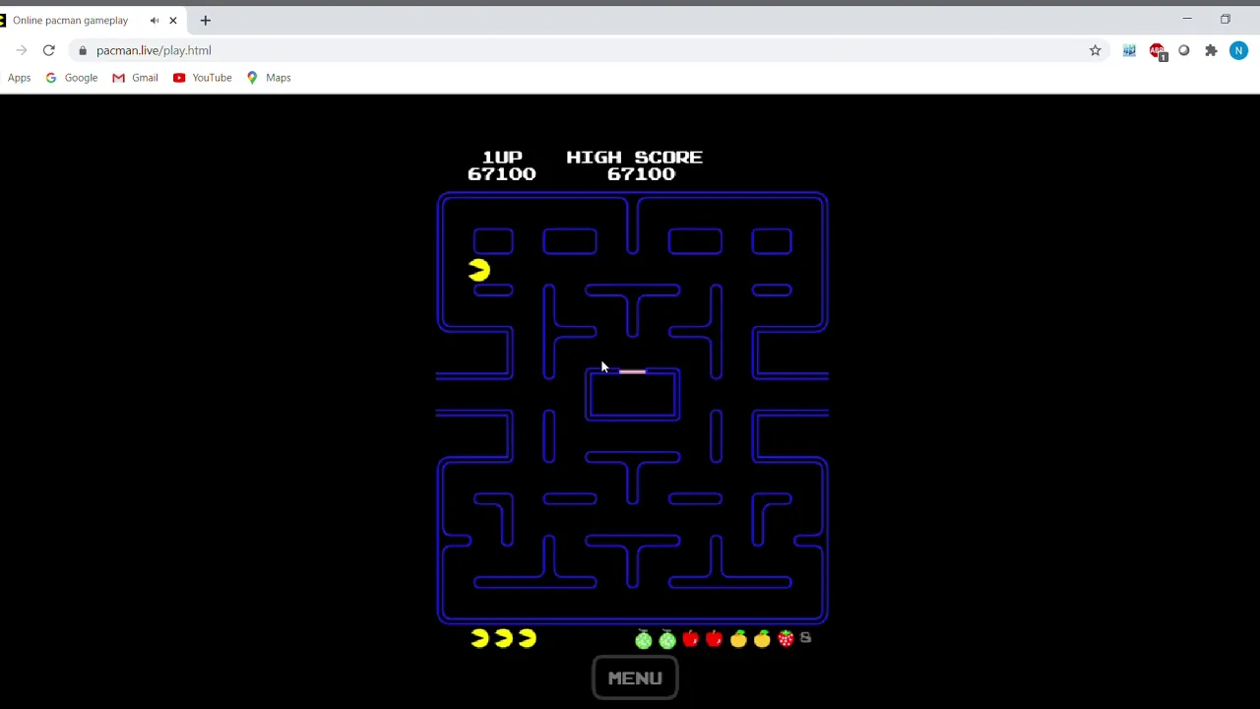The width and height of the screenshot is (1260, 709).
Task: Open the MENU button below the maze
Action: click(635, 677)
